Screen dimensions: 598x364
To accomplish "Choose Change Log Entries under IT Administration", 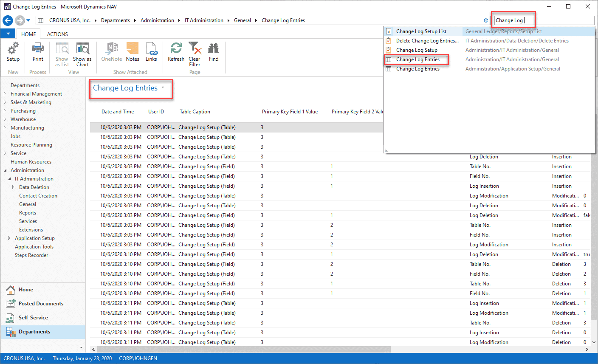I will click(489, 59).
